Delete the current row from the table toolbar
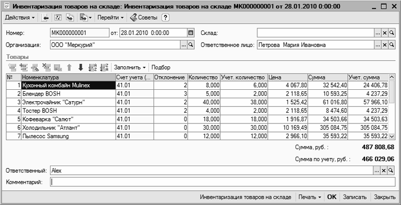Image resolution: width=401 pixels, height=205 pixels. point(46,67)
